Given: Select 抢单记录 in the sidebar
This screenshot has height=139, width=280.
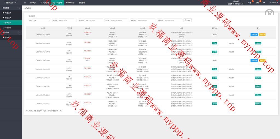Looking at the screenshot, I should pos(8,23).
